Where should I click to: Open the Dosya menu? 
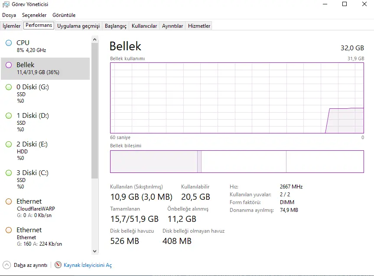(9, 15)
